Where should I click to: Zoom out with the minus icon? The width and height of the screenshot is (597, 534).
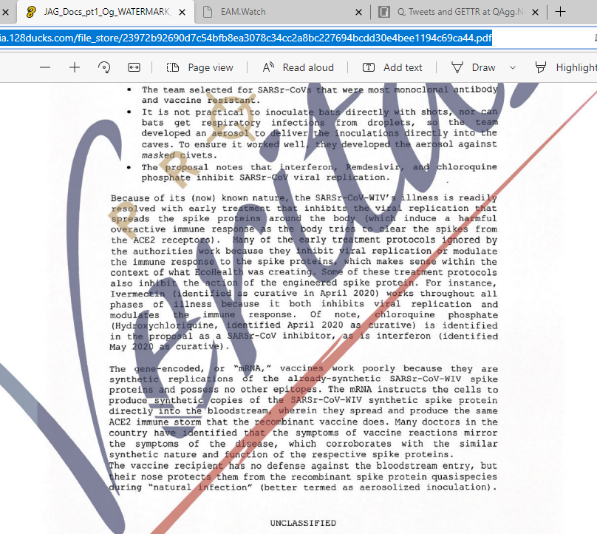[45, 67]
